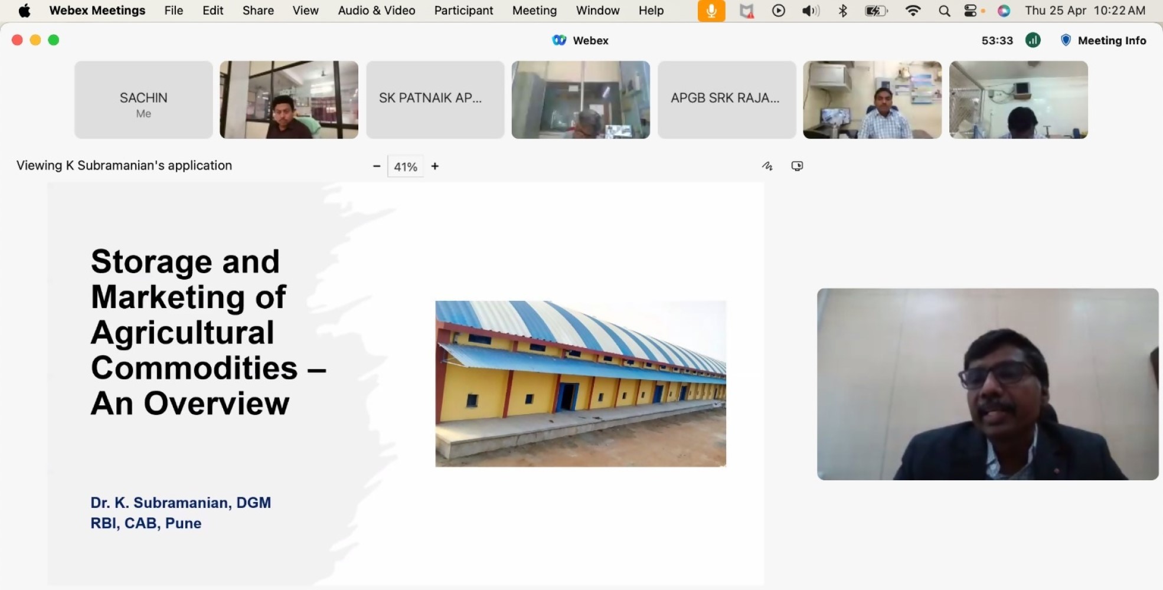Select the SK PATNAIK participant tile
The height and width of the screenshot is (590, 1163).
click(x=435, y=100)
